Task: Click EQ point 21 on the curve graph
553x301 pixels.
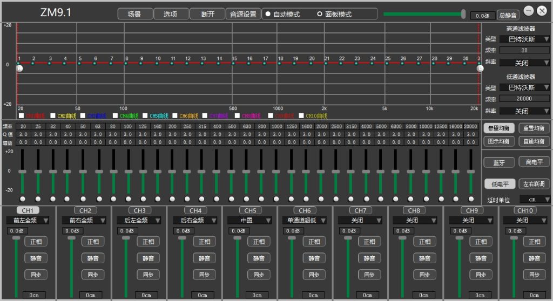Action: coord(326,64)
